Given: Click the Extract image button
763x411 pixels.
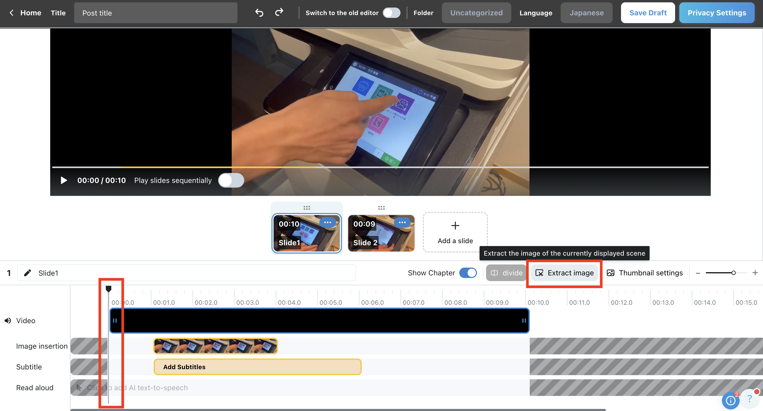Looking at the screenshot, I should [x=565, y=273].
